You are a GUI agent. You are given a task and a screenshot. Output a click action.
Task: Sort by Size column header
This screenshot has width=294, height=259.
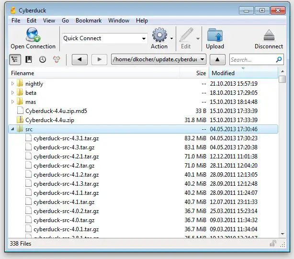[194, 73]
